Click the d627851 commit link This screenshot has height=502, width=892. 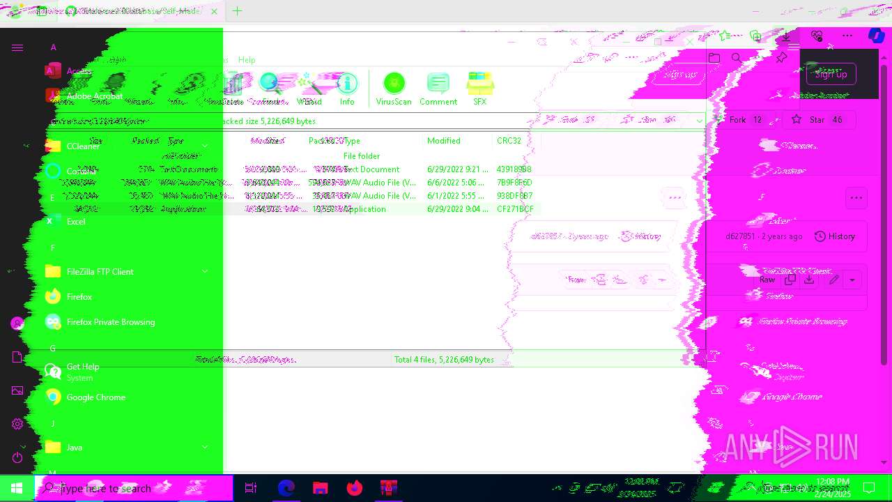coord(740,236)
